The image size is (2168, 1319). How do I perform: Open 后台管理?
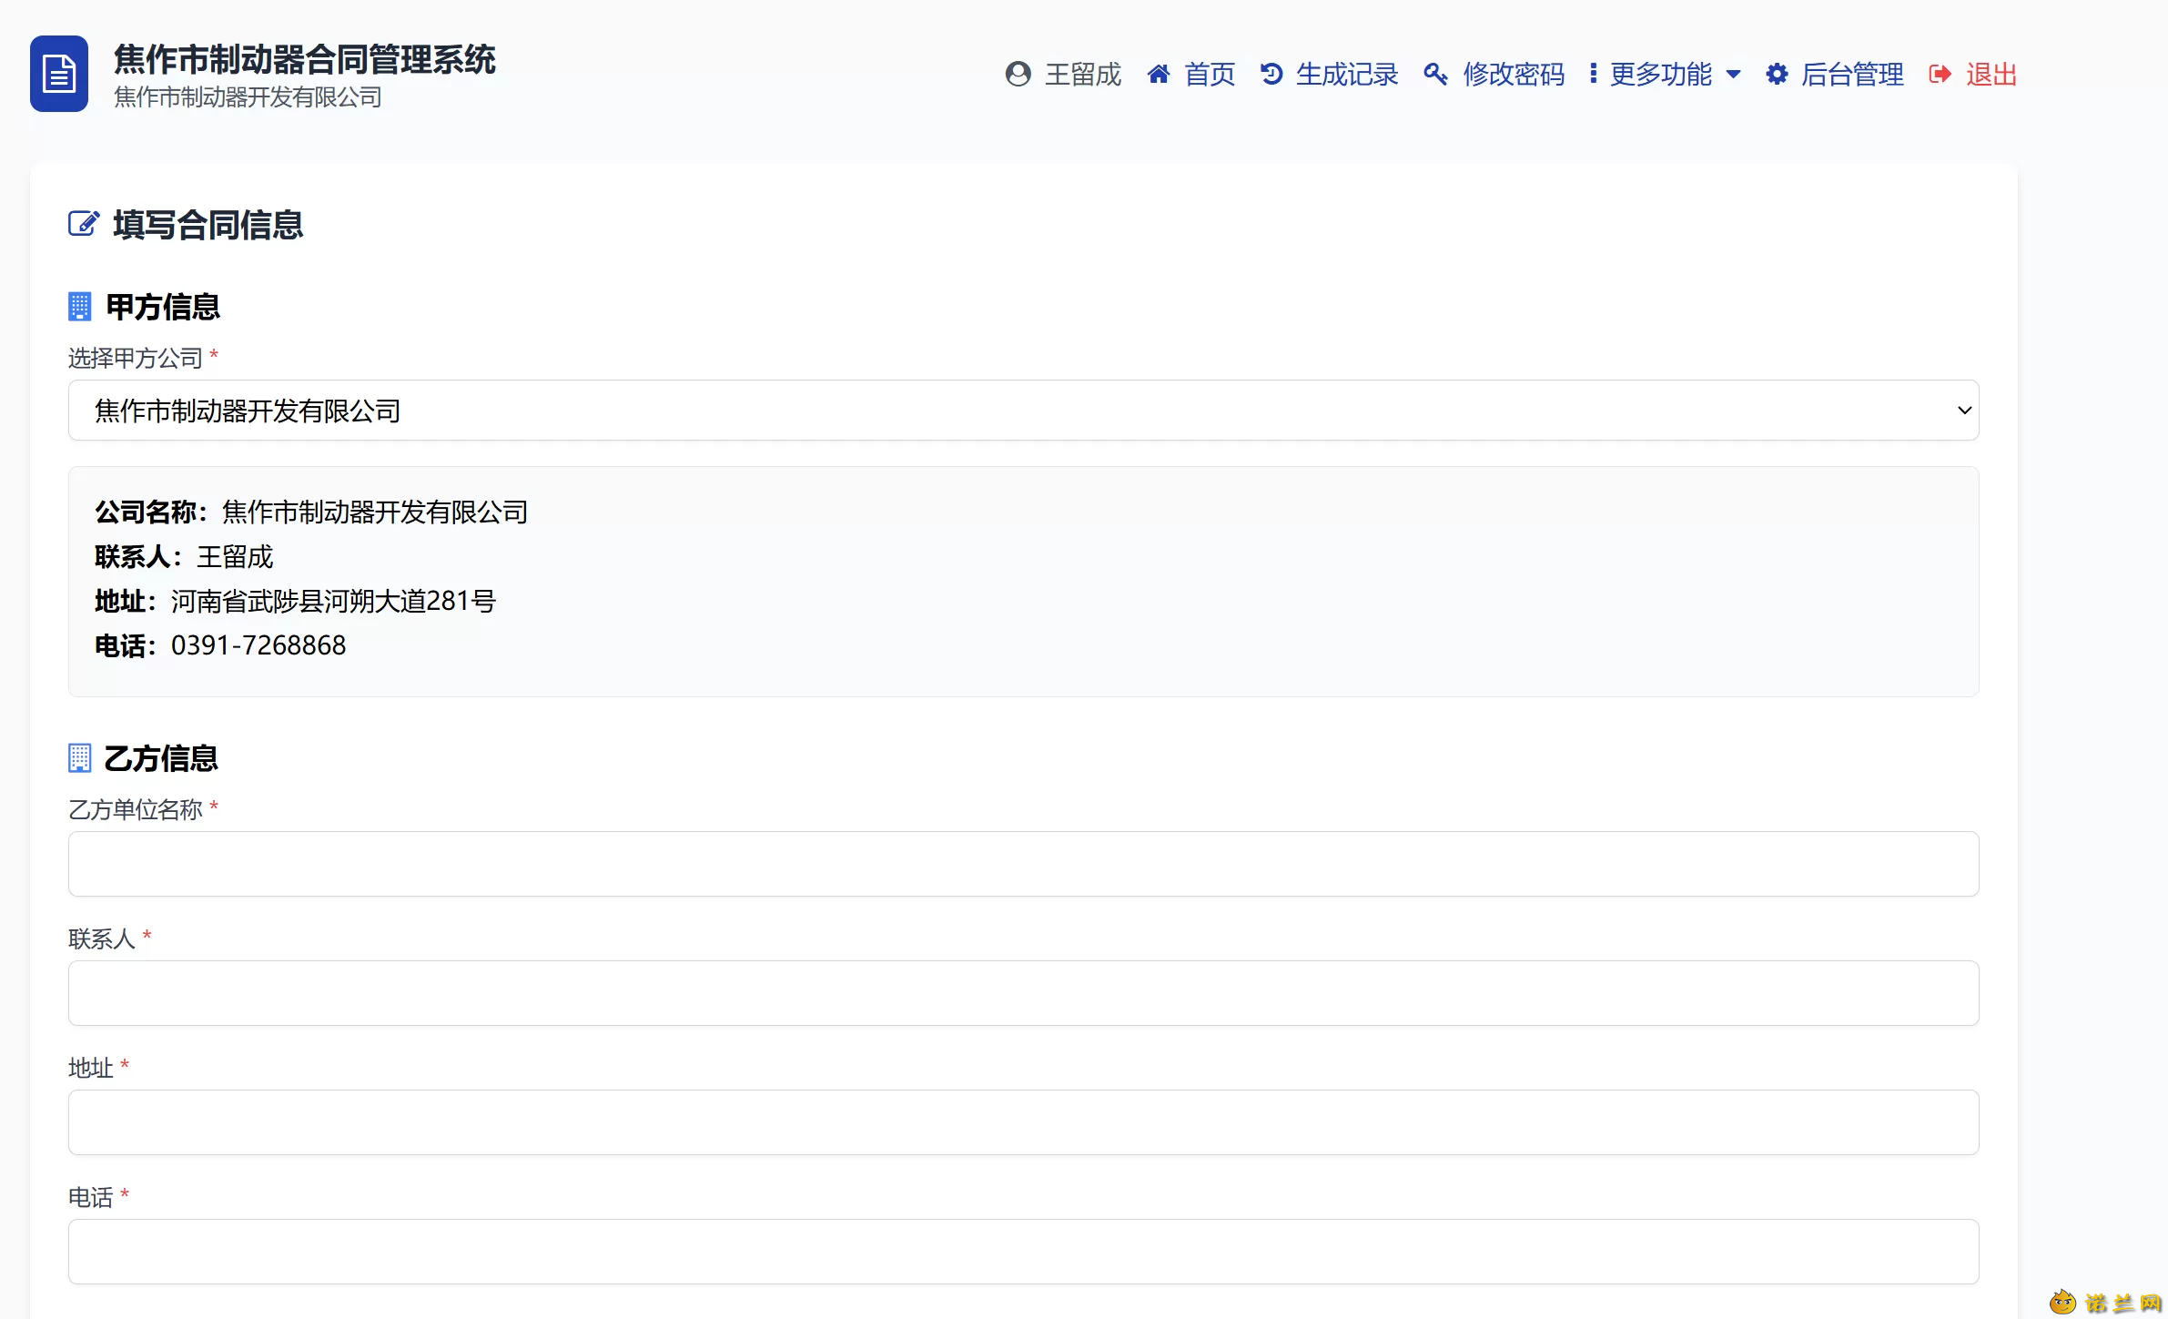click(x=1835, y=74)
